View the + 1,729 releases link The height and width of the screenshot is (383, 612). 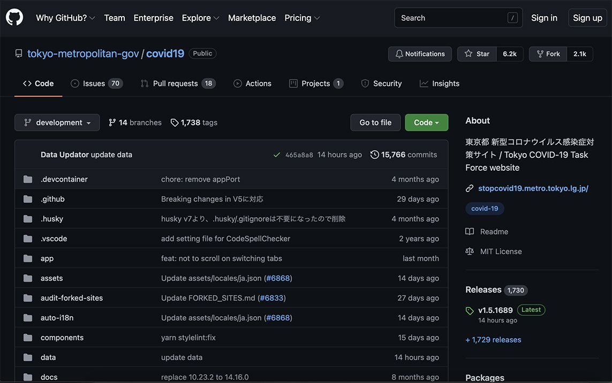(x=493, y=340)
